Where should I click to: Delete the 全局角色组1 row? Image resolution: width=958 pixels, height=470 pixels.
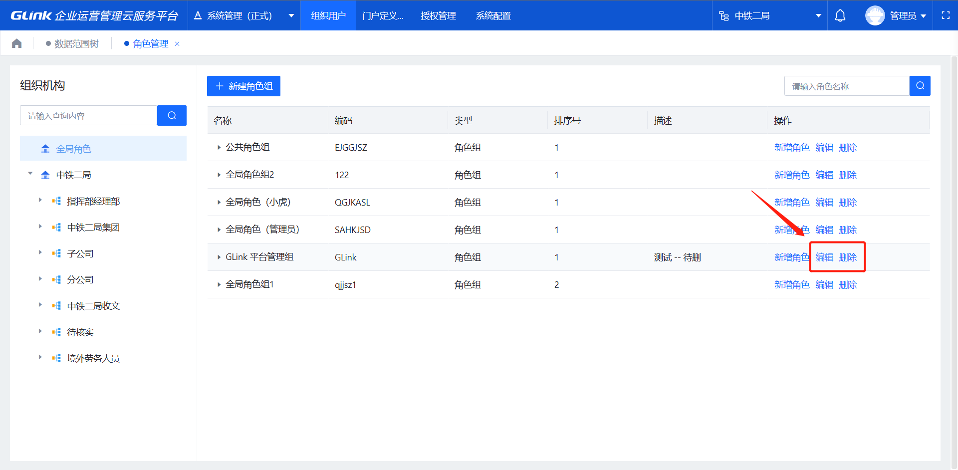point(848,284)
